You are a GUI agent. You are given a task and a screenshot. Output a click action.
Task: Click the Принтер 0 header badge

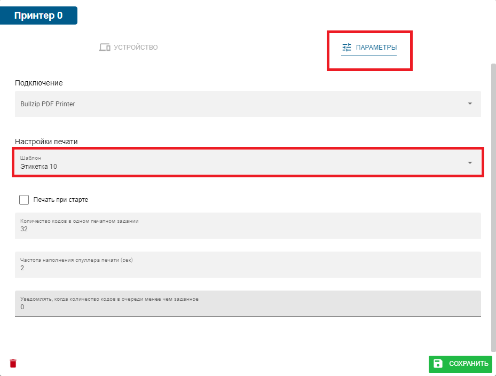click(38, 15)
